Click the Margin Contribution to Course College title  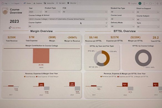42,46
